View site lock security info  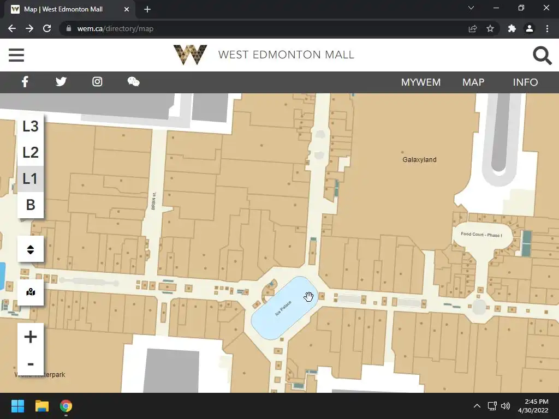pos(69,28)
